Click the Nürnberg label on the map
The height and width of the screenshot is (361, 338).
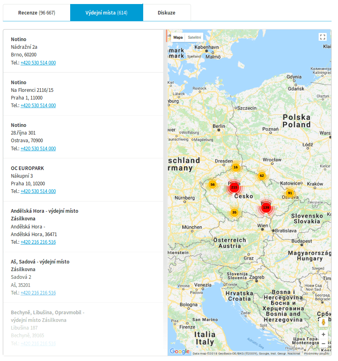(x=185, y=198)
